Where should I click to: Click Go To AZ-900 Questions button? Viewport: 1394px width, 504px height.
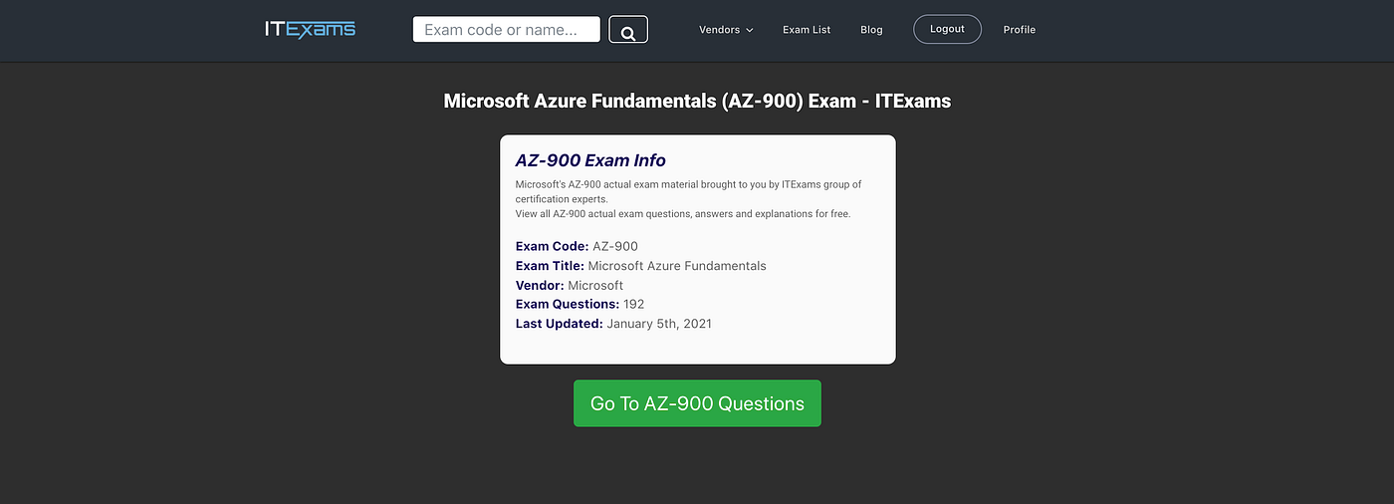point(697,403)
